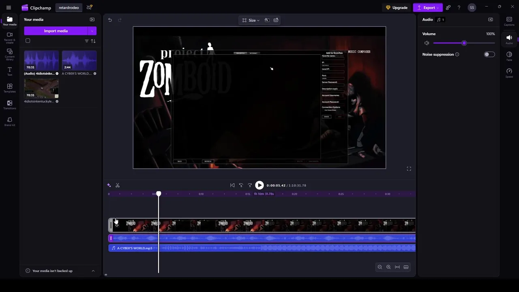The image size is (519, 292).
Task: Play the video preview
Action: click(259, 185)
